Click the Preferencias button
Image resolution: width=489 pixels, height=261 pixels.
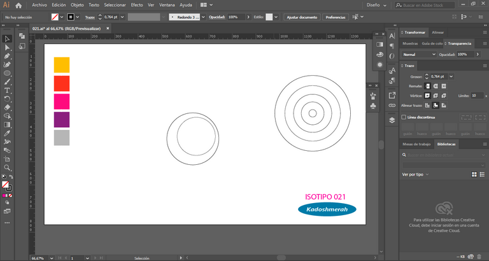point(336,17)
